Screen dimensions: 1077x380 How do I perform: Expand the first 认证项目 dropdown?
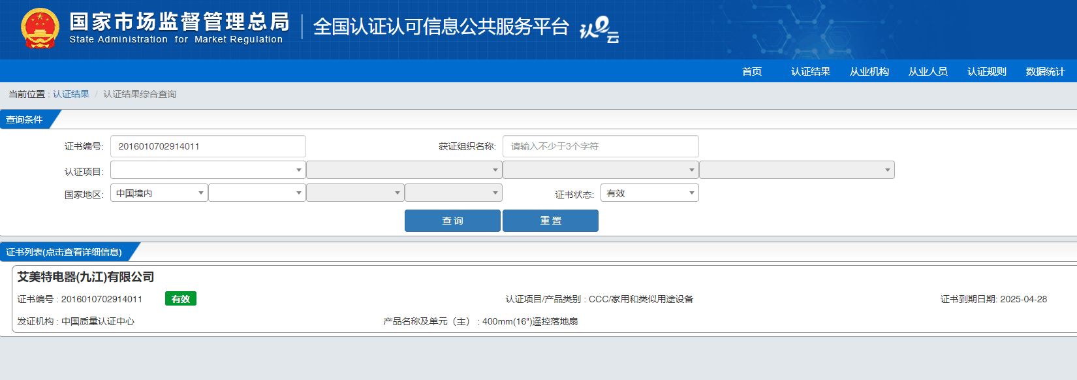point(208,170)
